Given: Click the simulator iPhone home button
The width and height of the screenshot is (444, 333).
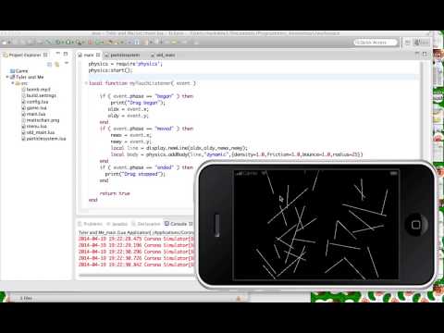Looking at the screenshot, I should (416, 225).
